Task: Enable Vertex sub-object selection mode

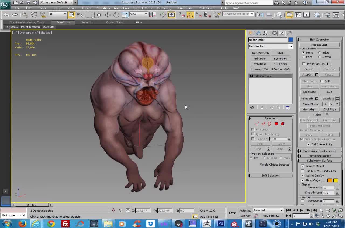Action: click(257, 124)
